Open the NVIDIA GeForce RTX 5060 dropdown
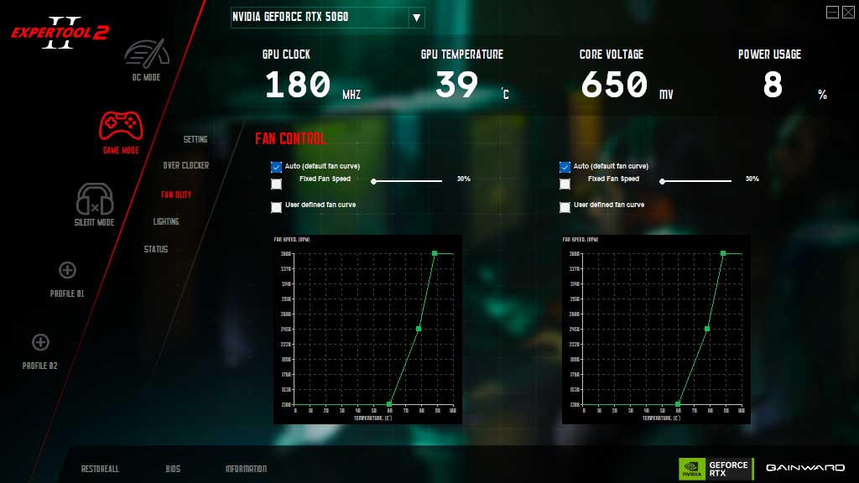 click(416, 18)
